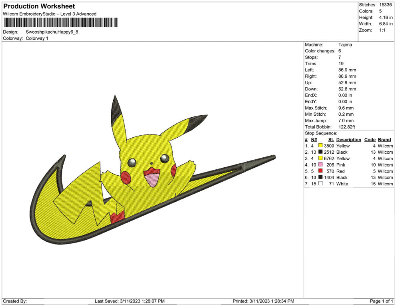
Task: Click the 'Brand' column header
Action: pos(384,139)
